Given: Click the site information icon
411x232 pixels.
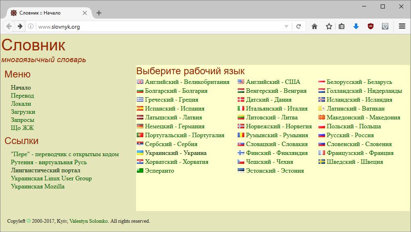Looking at the screenshot, I should [31, 27].
